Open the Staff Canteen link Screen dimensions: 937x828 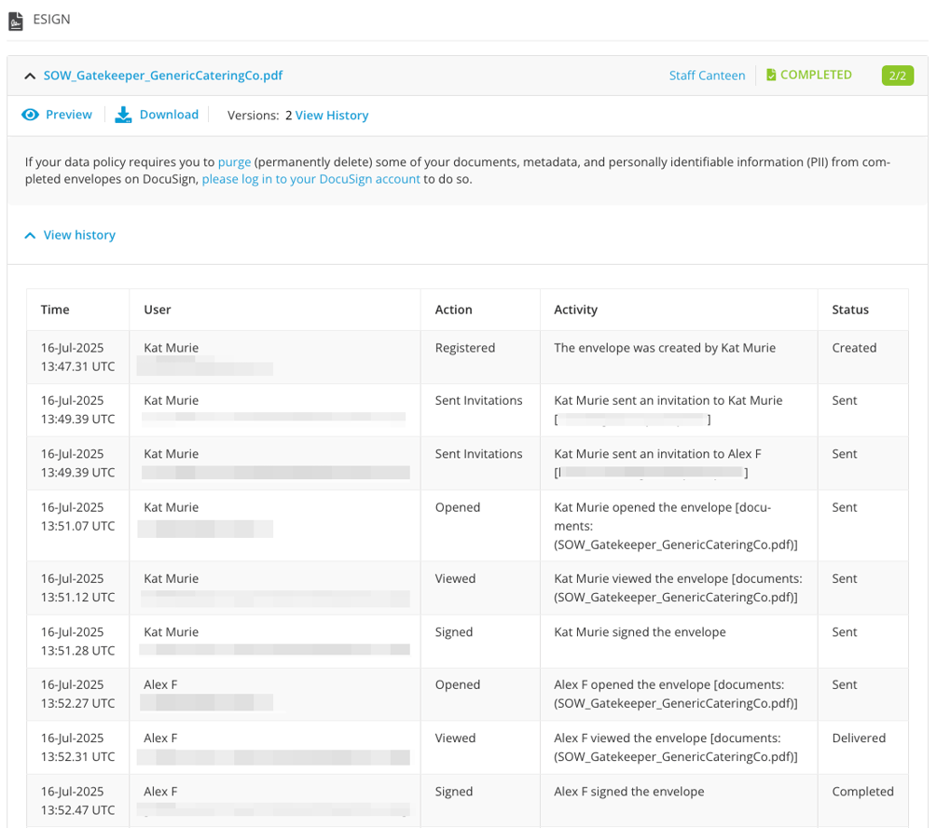point(707,75)
